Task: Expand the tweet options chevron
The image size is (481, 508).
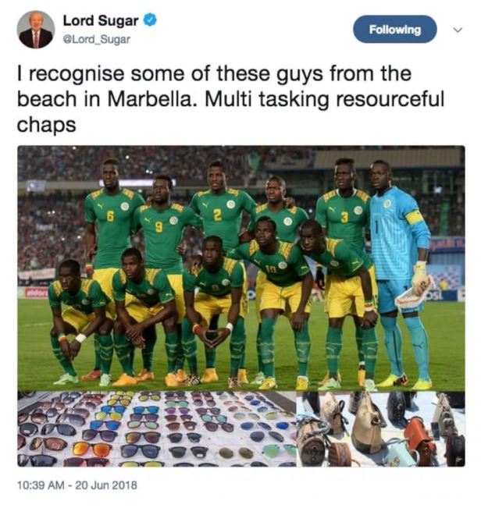Action: 458,30
